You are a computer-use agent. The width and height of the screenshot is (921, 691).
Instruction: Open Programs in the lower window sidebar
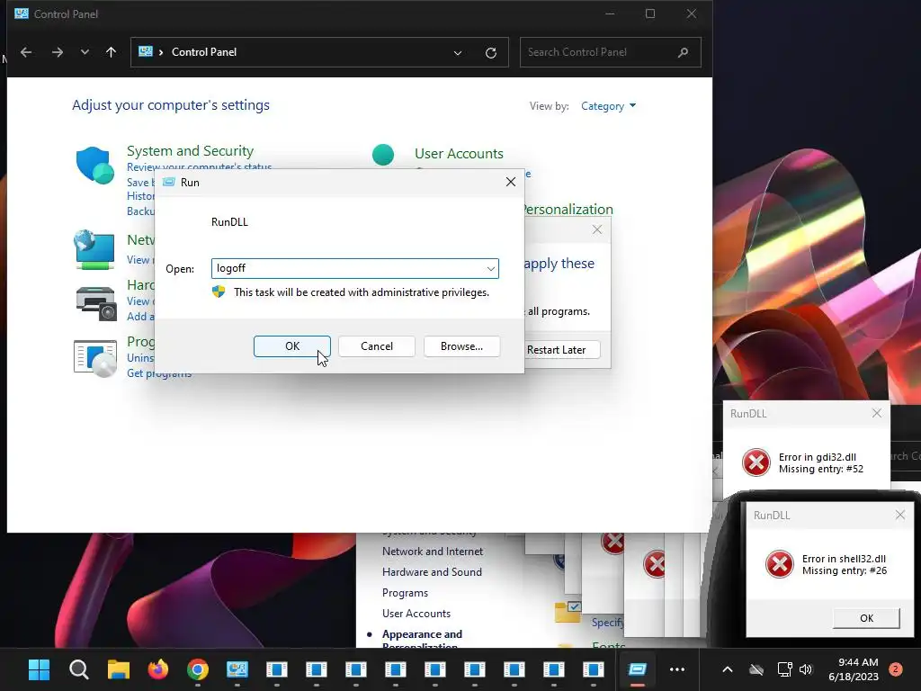pyautogui.click(x=405, y=593)
